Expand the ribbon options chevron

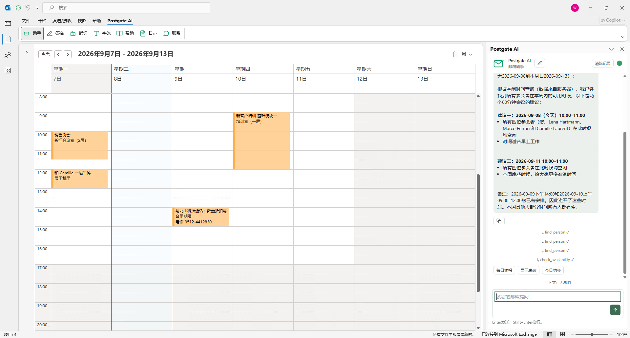[x=622, y=37]
